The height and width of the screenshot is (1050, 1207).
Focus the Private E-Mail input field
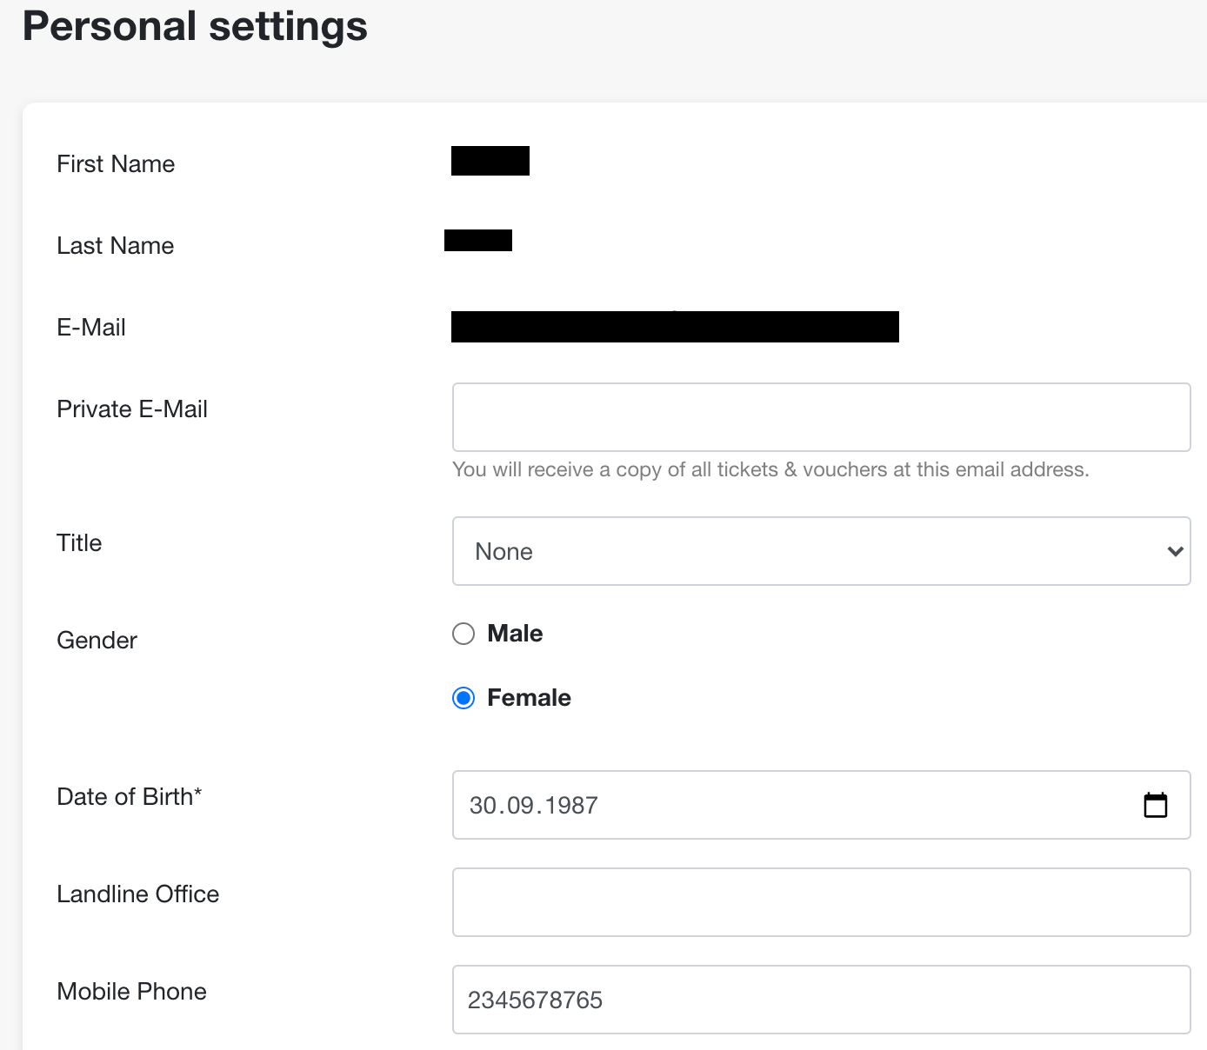[x=821, y=417]
